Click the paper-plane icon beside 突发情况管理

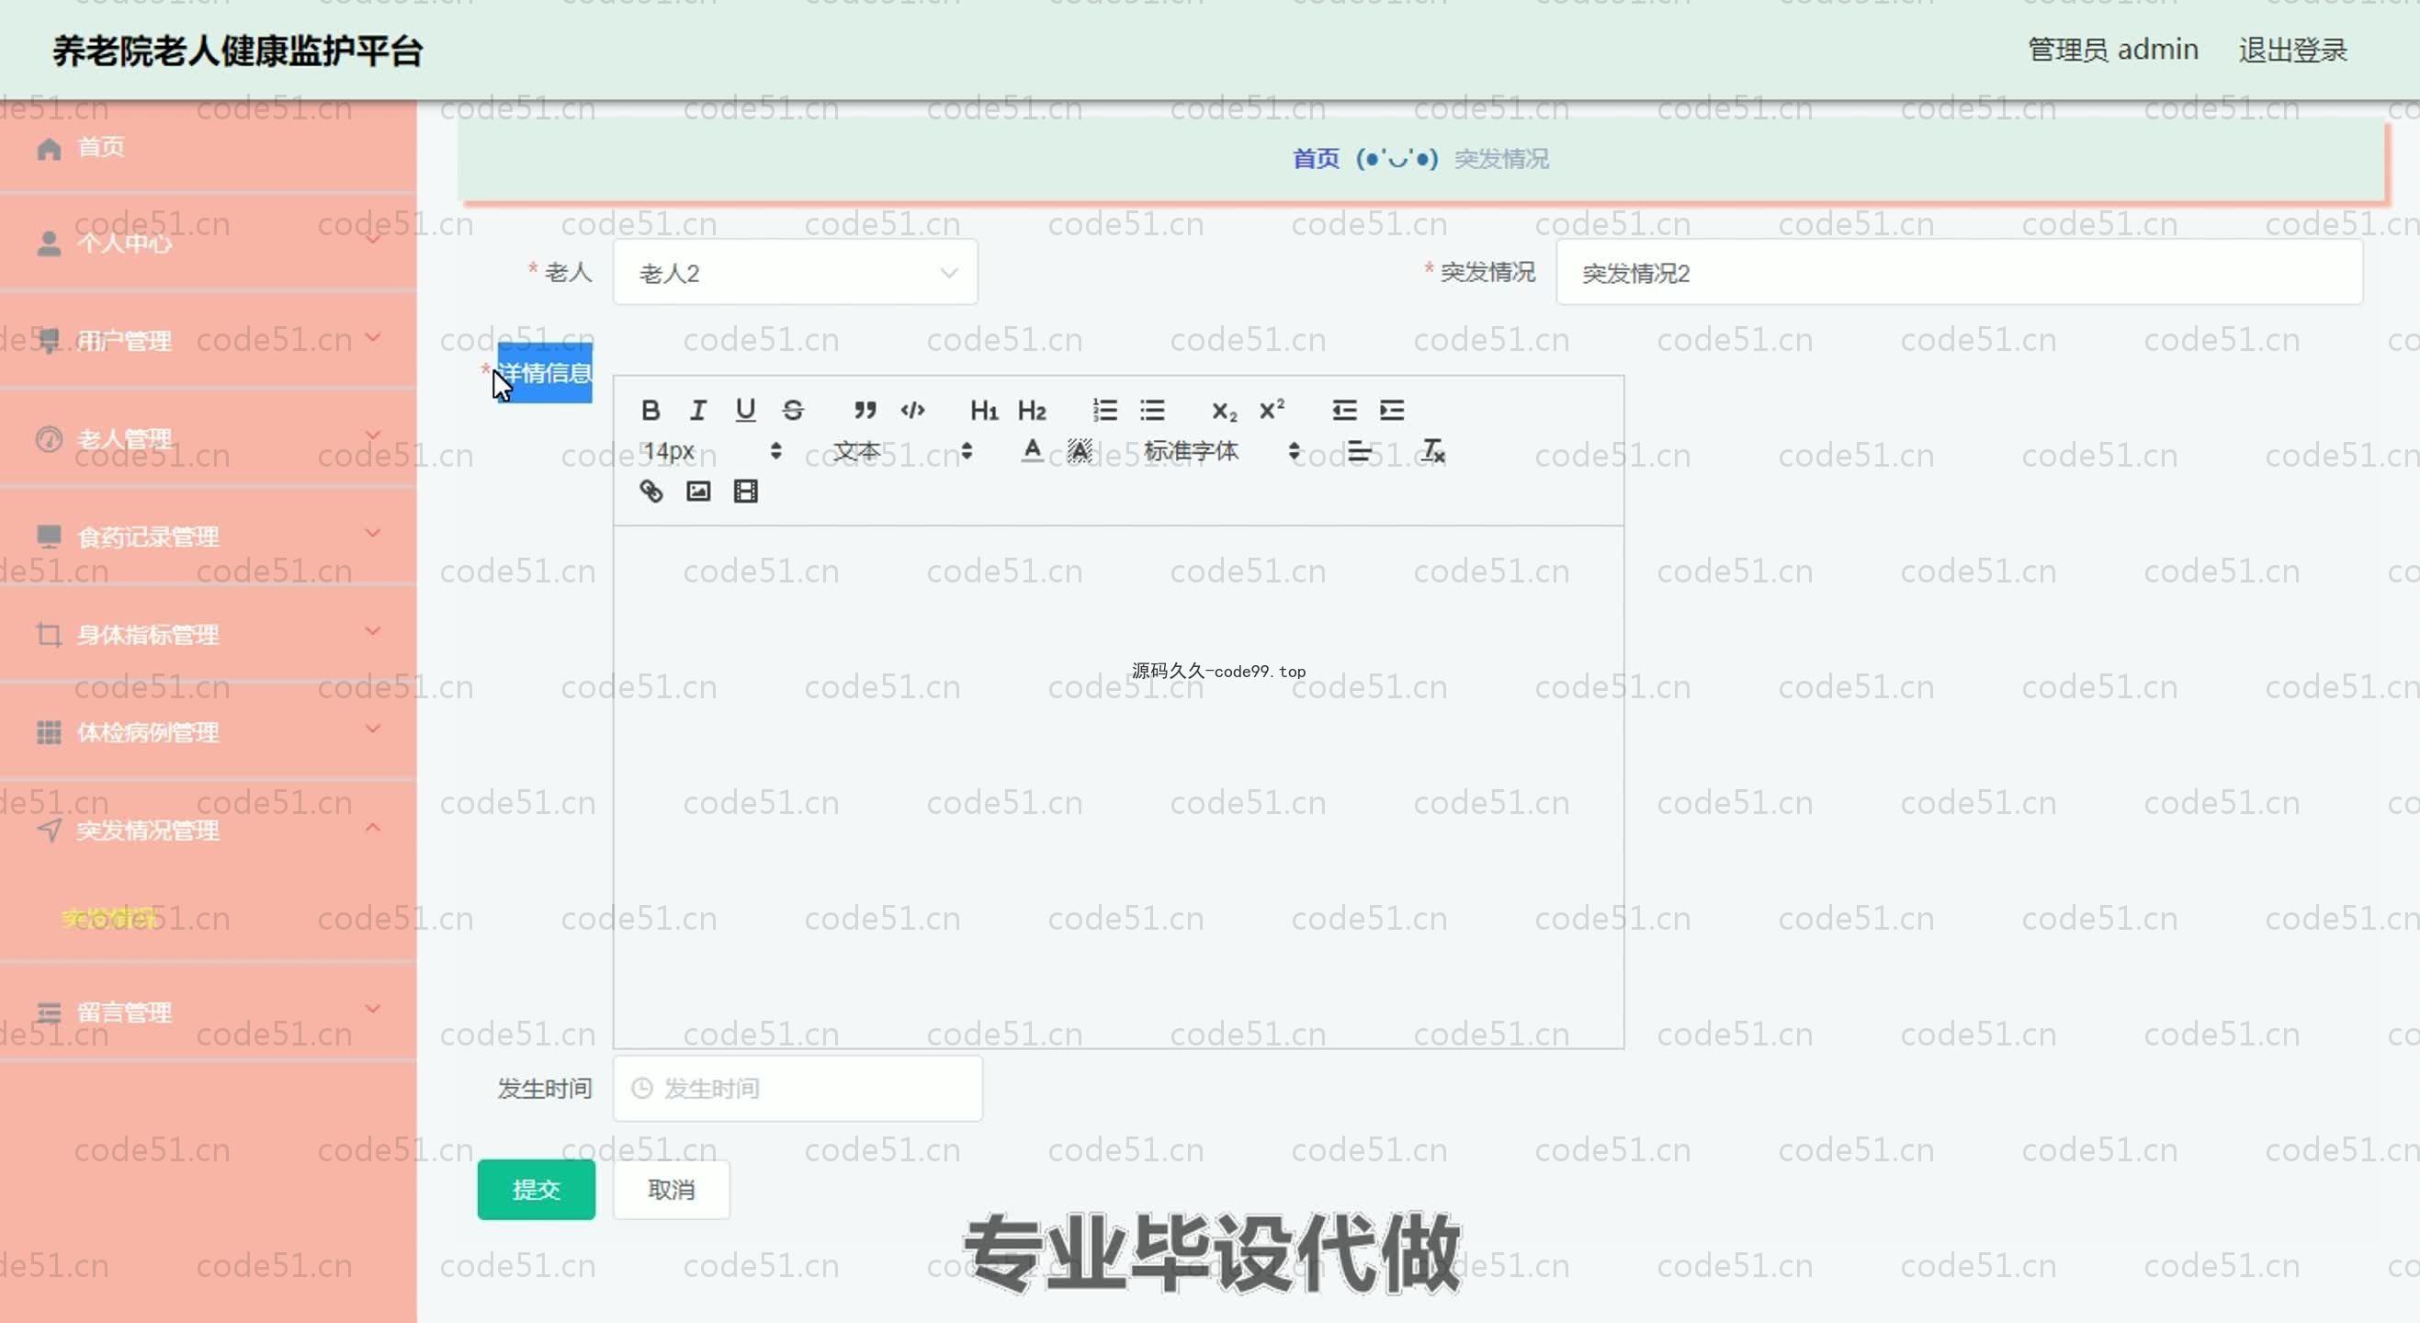[49, 830]
